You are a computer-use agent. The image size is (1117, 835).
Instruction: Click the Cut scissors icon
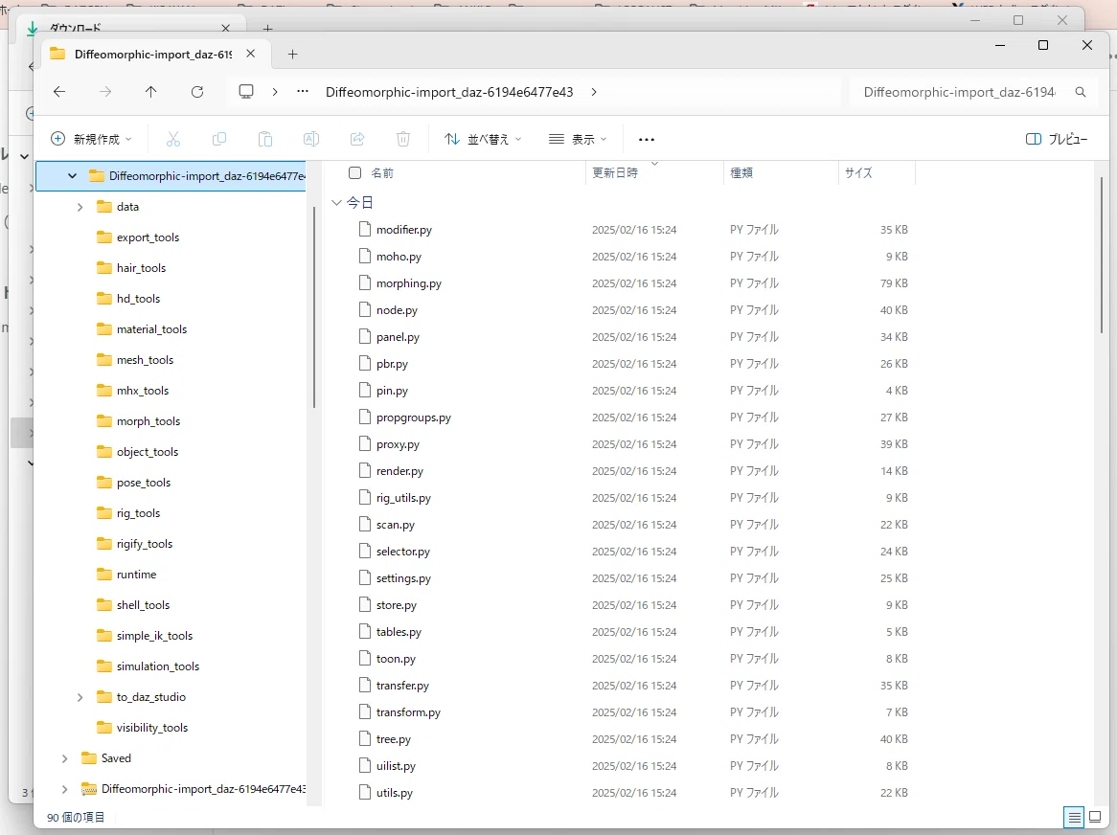[173, 139]
